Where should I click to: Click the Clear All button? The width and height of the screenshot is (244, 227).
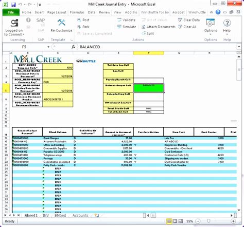click(187, 27)
